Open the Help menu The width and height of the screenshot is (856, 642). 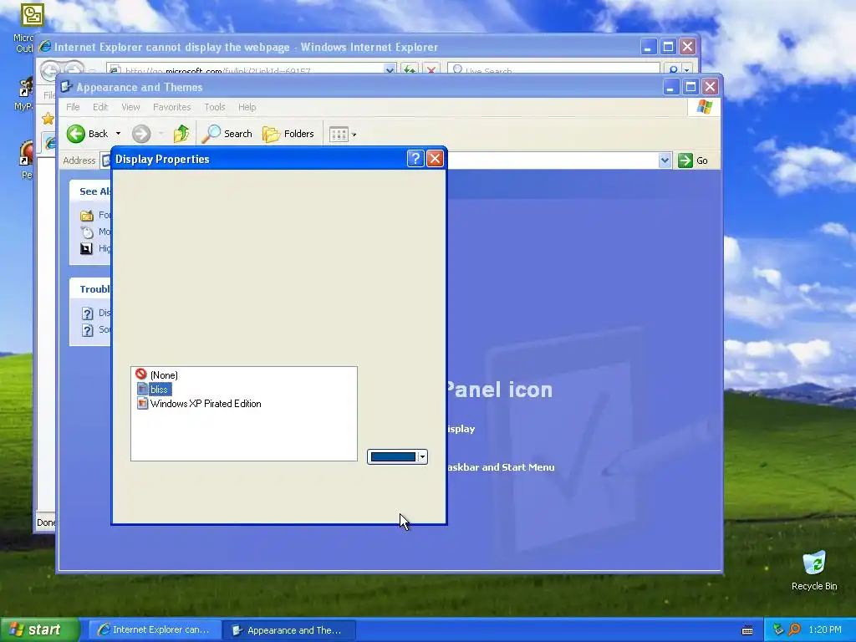(247, 107)
